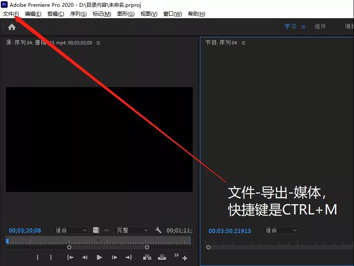Open the 文件(F) menu
The image size is (354, 266).
11,14
